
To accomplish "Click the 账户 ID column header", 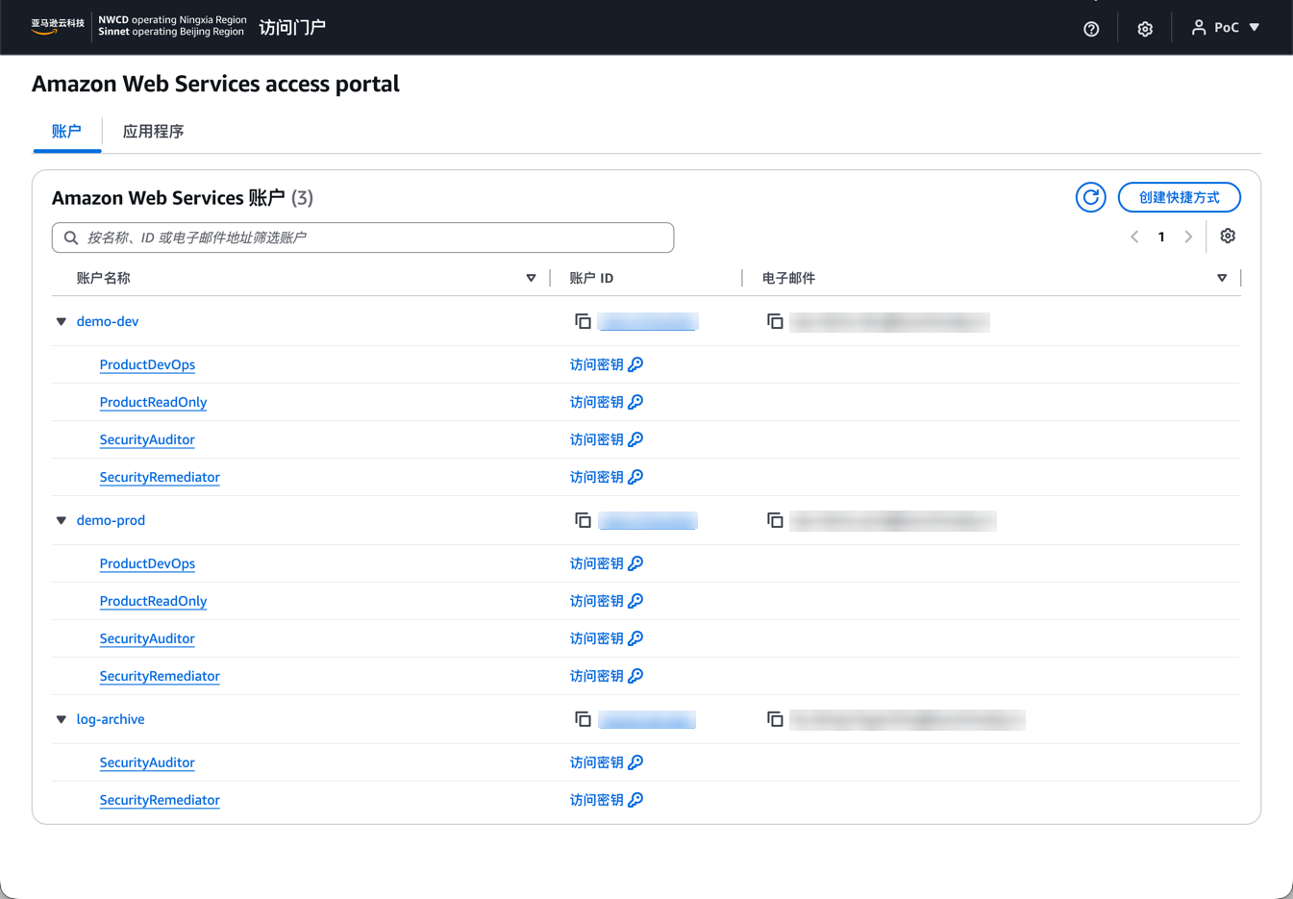I will [591, 278].
